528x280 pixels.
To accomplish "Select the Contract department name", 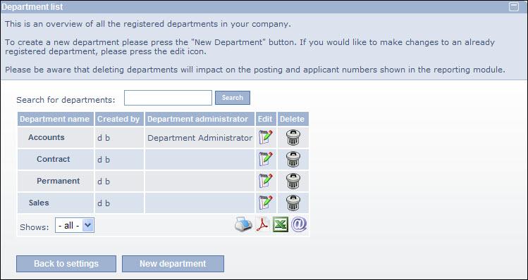I will pos(54,159).
